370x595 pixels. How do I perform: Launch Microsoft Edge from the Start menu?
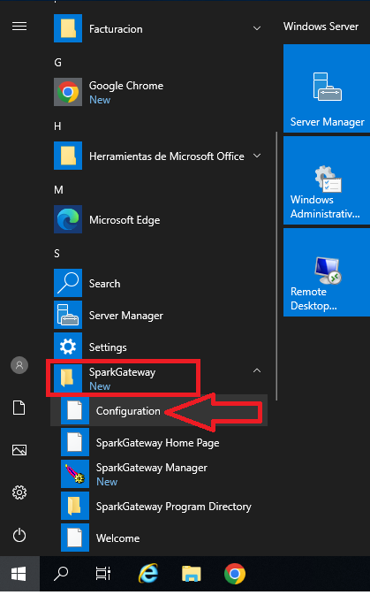(159, 220)
